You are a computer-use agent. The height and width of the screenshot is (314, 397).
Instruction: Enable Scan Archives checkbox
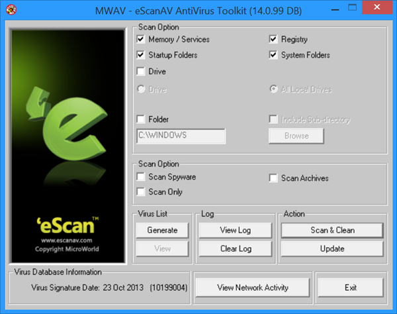click(273, 178)
